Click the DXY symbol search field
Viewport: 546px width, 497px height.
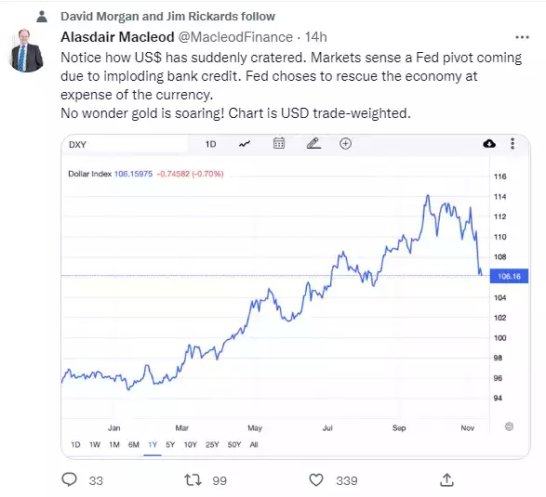[125, 144]
